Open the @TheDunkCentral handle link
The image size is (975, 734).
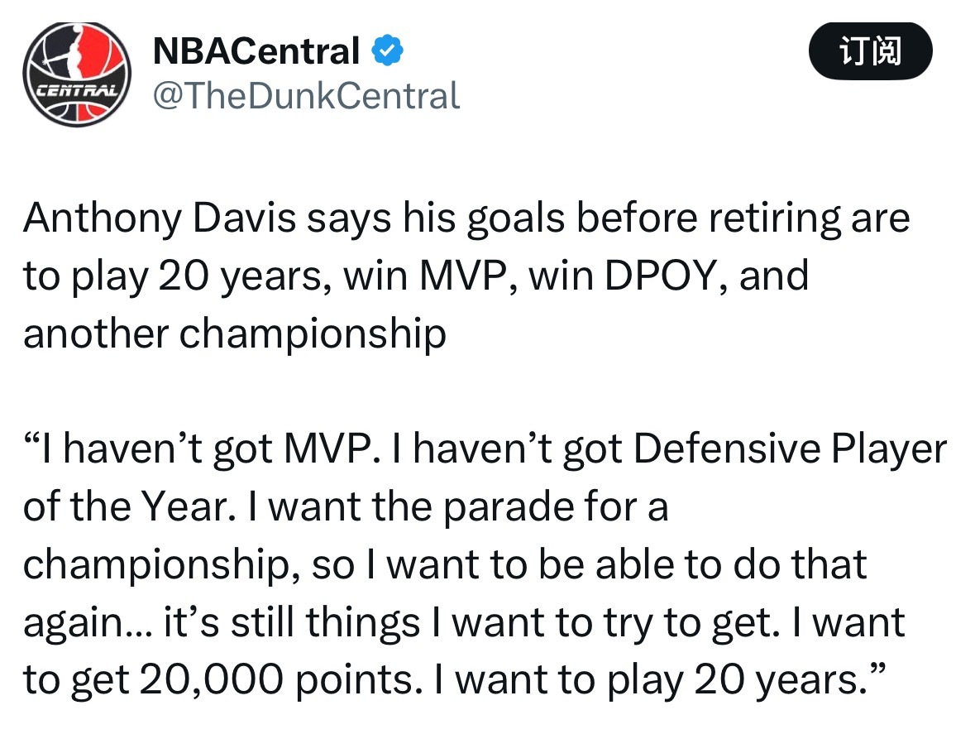pyautogui.click(x=306, y=96)
